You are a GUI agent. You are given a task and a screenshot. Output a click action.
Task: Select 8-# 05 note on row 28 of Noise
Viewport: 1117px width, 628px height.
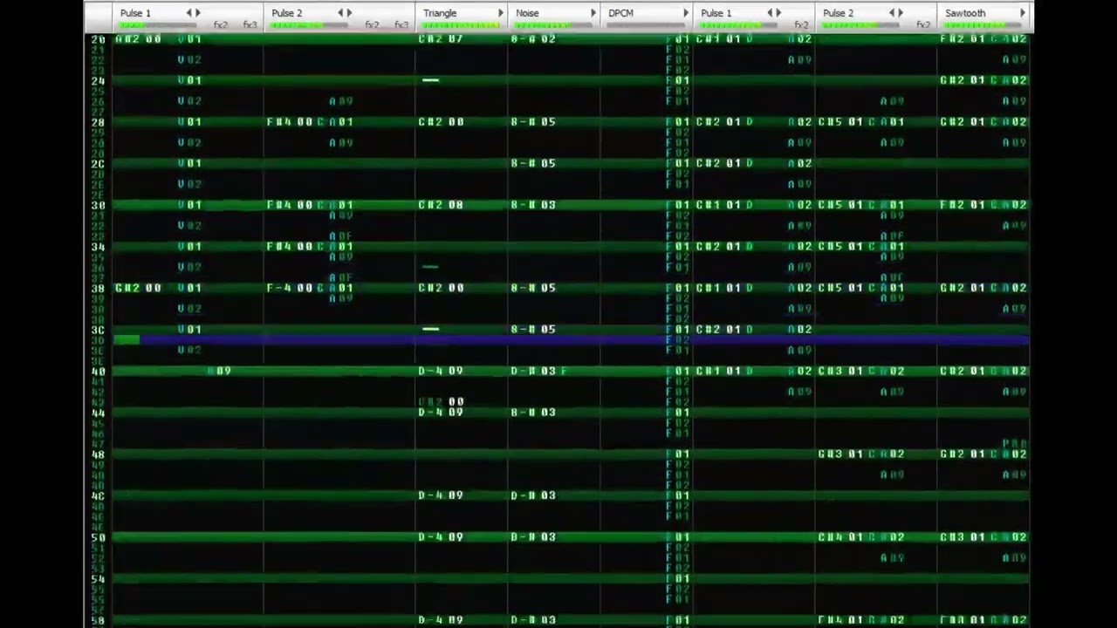(x=533, y=122)
